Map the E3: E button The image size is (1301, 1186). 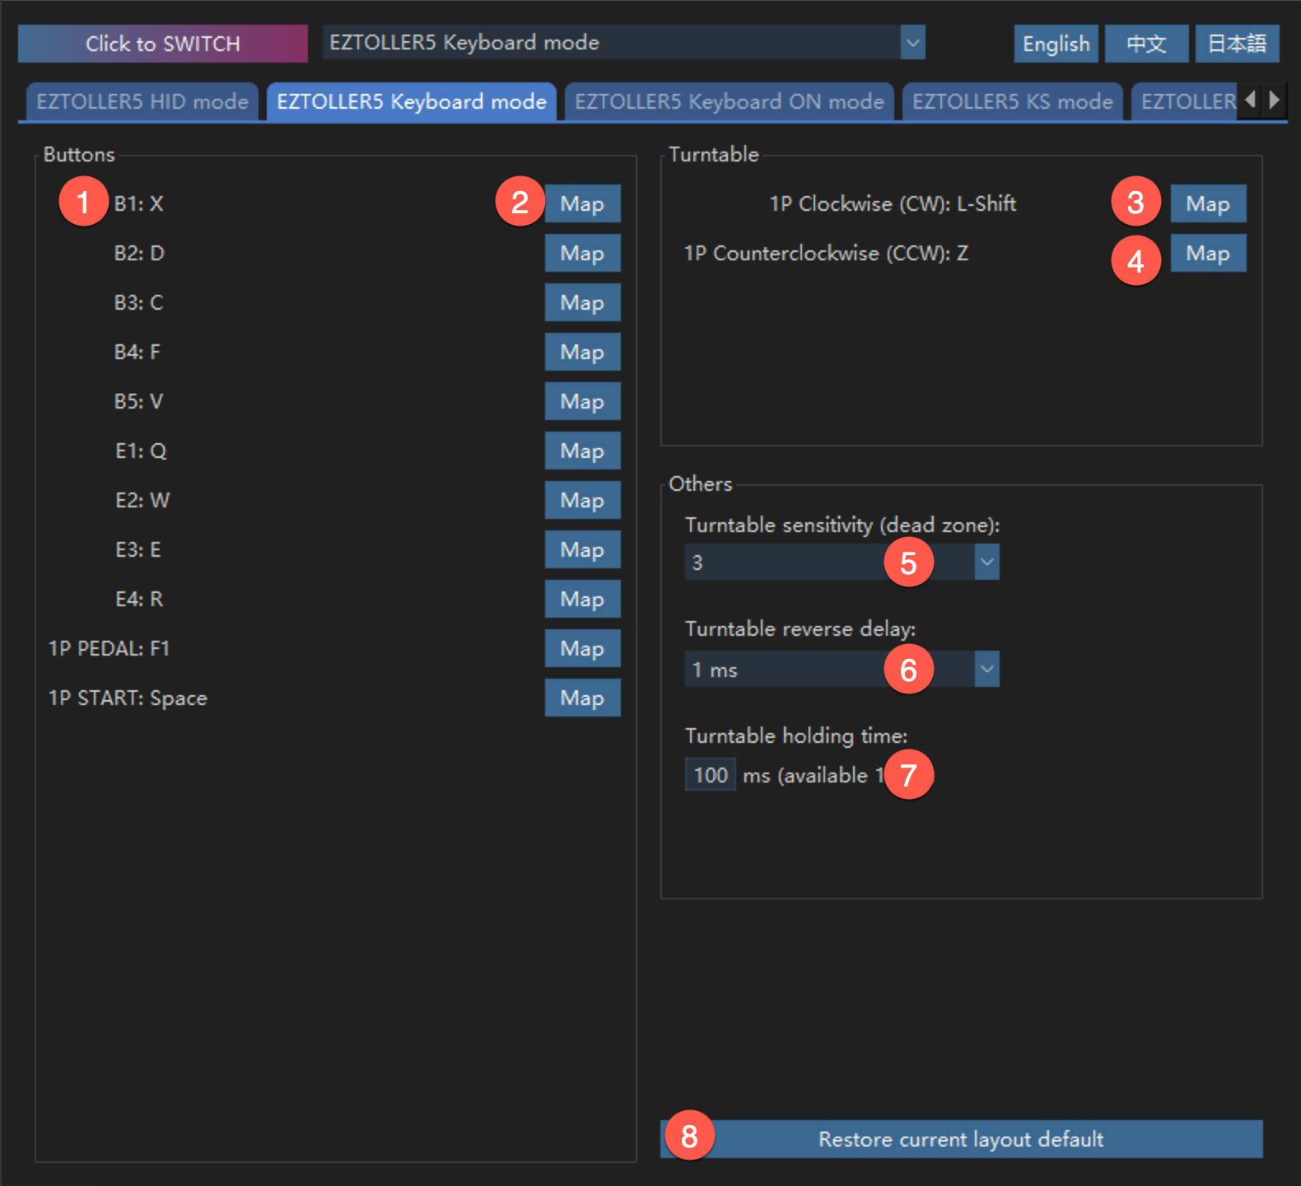pos(583,549)
